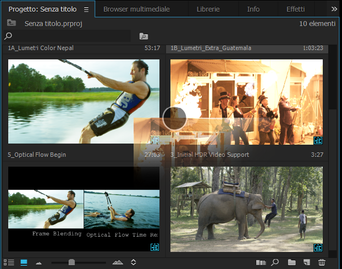The width and height of the screenshot is (342, 269).
Task: Click the New Item icon
Action: pos(307,262)
